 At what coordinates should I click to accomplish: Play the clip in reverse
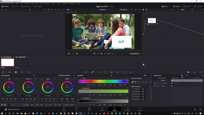[x=98, y=54]
